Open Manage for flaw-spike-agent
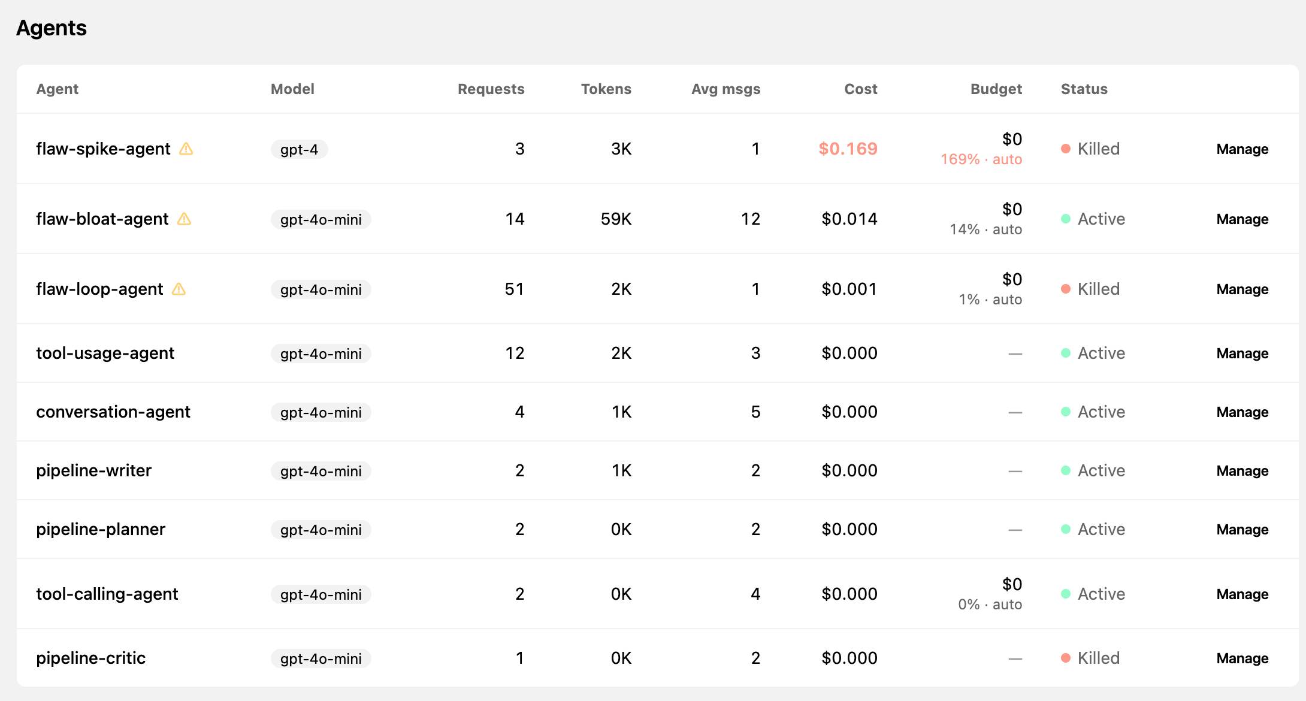This screenshot has height=701, width=1306. 1242,149
